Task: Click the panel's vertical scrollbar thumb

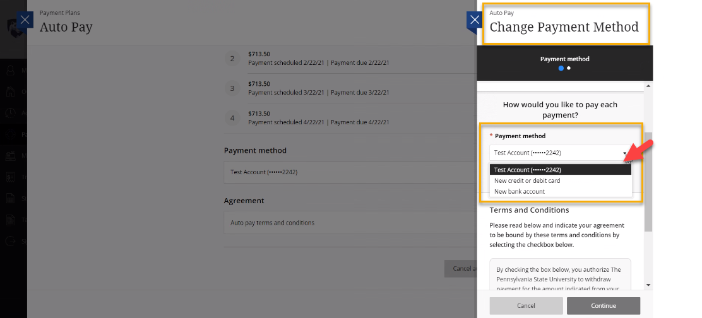Action: [x=648, y=182]
